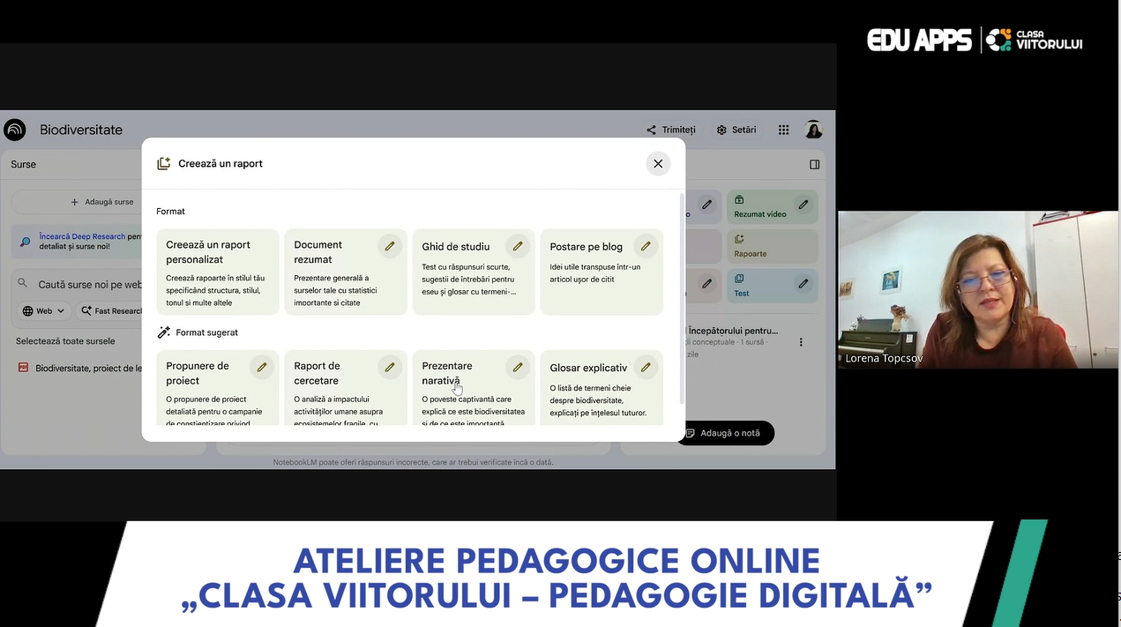The height and width of the screenshot is (627, 1121).
Task: Click the edit pencil on Test tile
Action: [x=803, y=284]
